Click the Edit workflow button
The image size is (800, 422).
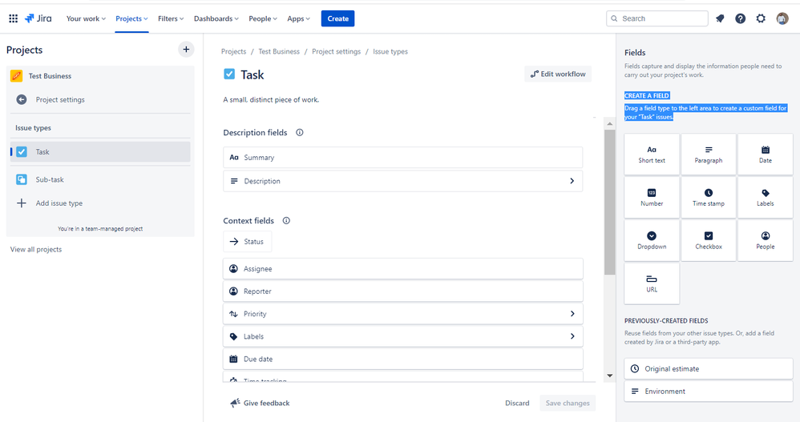[558, 74]
